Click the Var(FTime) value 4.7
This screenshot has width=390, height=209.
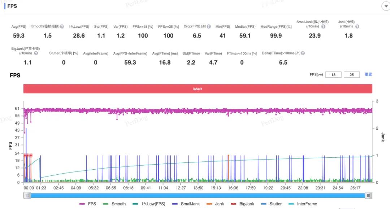213,62
